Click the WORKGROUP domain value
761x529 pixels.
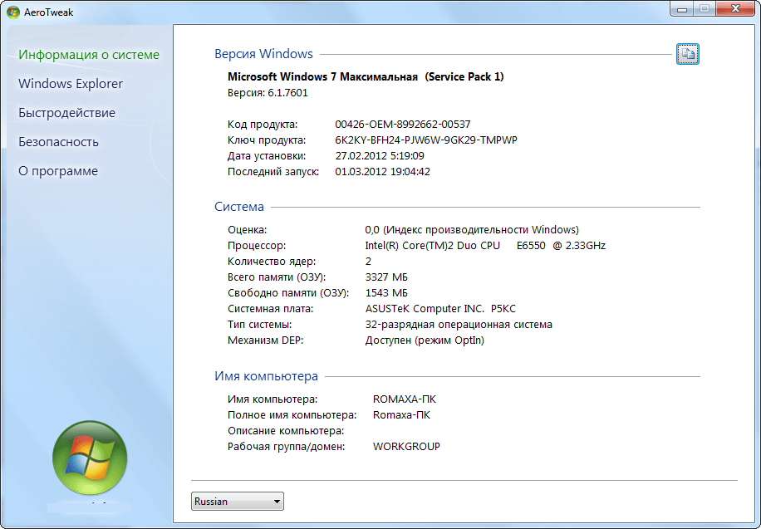(x=406, y=447)
